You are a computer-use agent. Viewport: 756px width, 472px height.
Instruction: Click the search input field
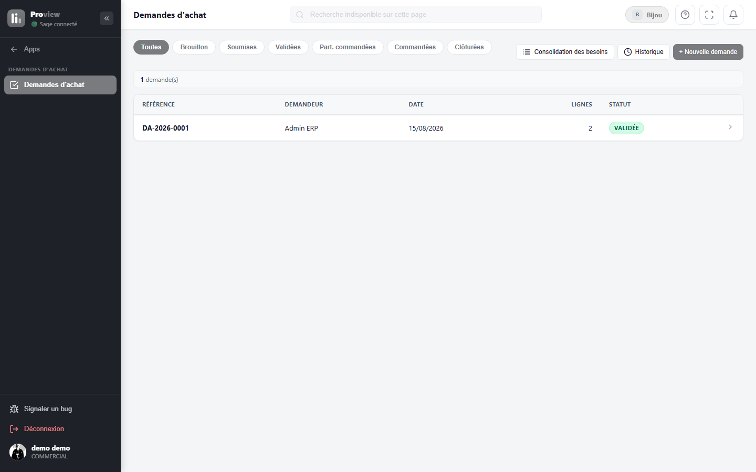[x=416, y=15]
